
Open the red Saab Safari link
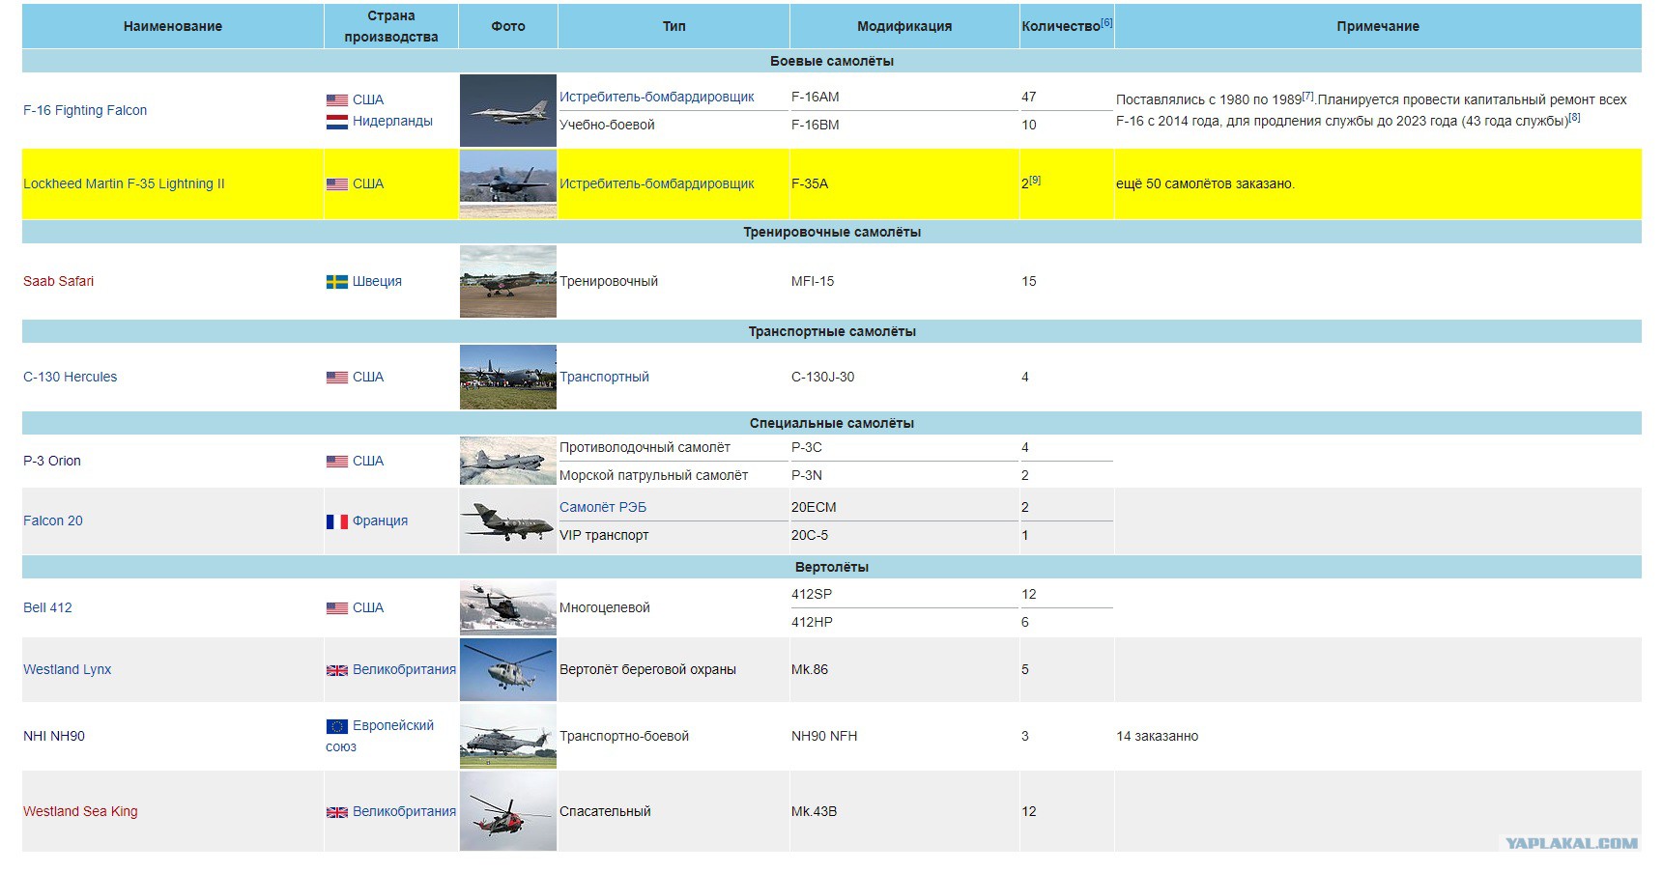(x=58, y=281)
